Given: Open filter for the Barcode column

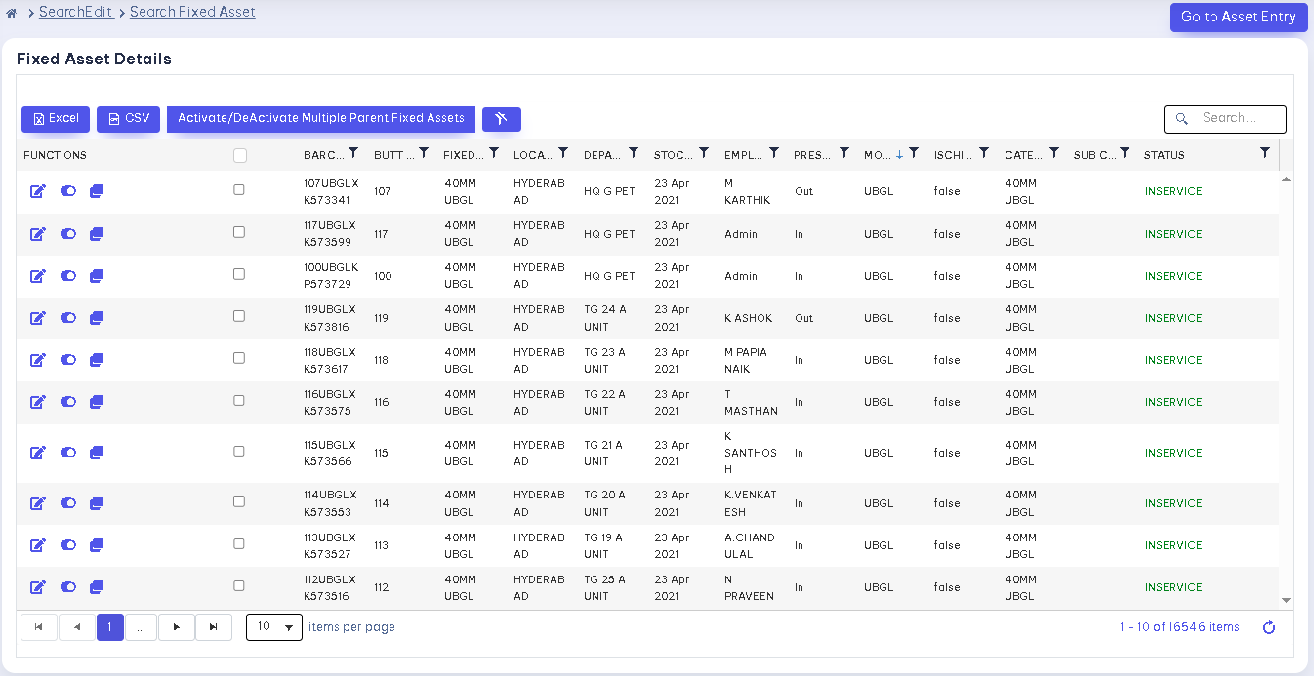Looking at the screenshot, I should [353, 153].
